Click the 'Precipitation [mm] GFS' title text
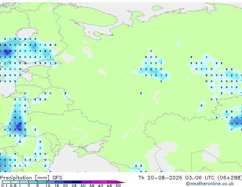The width and height of the screenshot is (242, 187). point(31,178)
